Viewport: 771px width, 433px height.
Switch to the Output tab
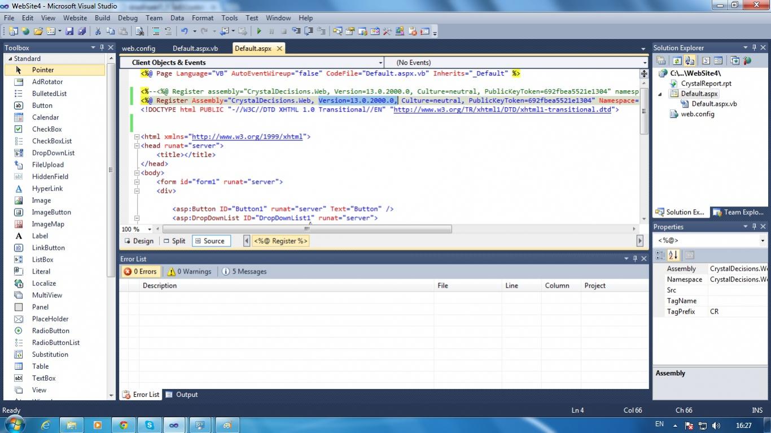[182, 395]
